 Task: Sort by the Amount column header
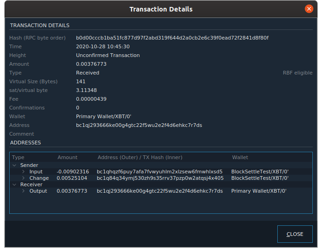67,157
